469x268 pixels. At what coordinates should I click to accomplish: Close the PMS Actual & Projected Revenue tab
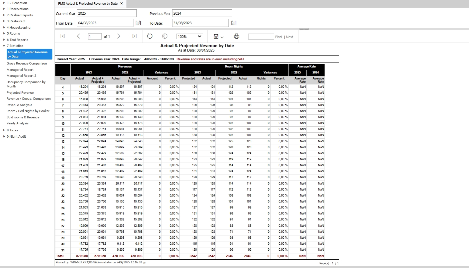click(x=121, y=3)
